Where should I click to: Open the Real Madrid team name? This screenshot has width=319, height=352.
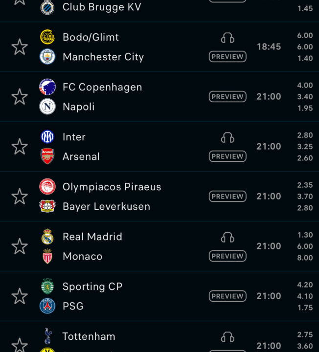click(92, 237)
